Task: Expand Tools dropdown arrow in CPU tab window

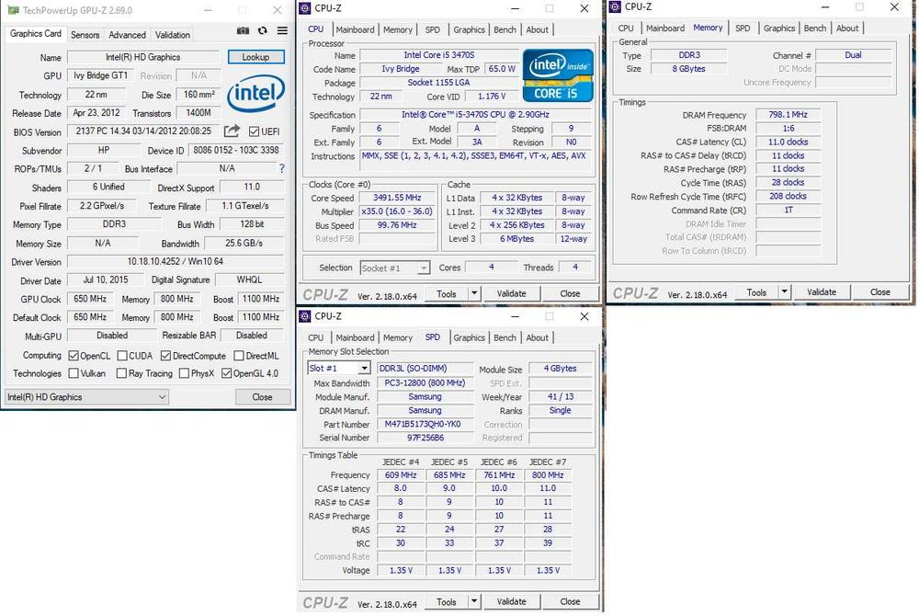Action: pyautogui.click(x=474, y=293)
